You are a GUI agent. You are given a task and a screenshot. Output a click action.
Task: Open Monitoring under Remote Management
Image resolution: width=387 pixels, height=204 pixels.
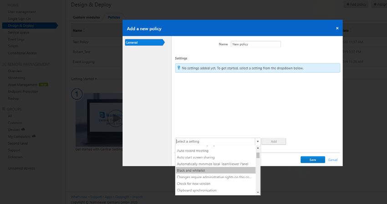point(16,78)
